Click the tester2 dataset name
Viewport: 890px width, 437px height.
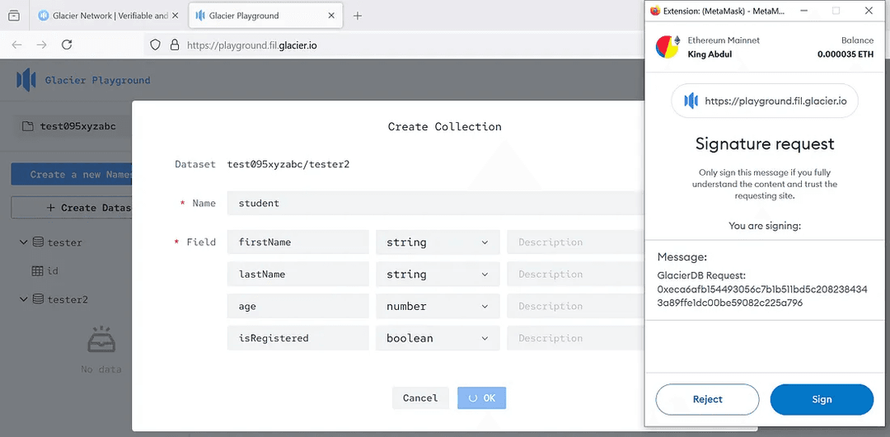pos(68,299)
